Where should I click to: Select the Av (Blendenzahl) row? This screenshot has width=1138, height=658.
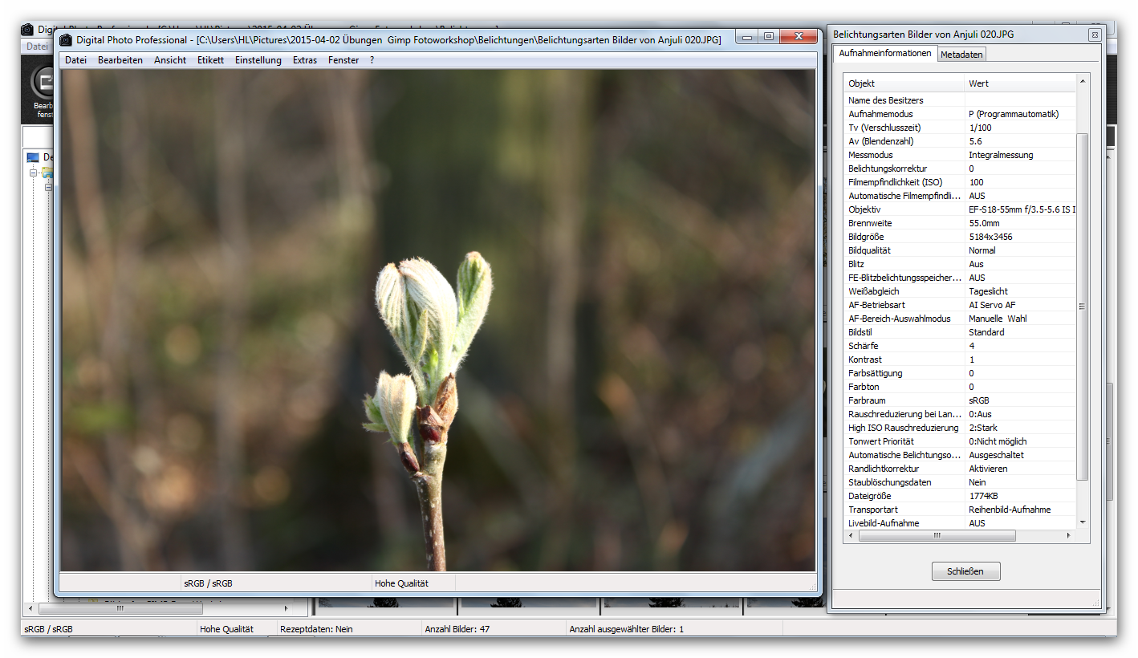pos(960,141)
